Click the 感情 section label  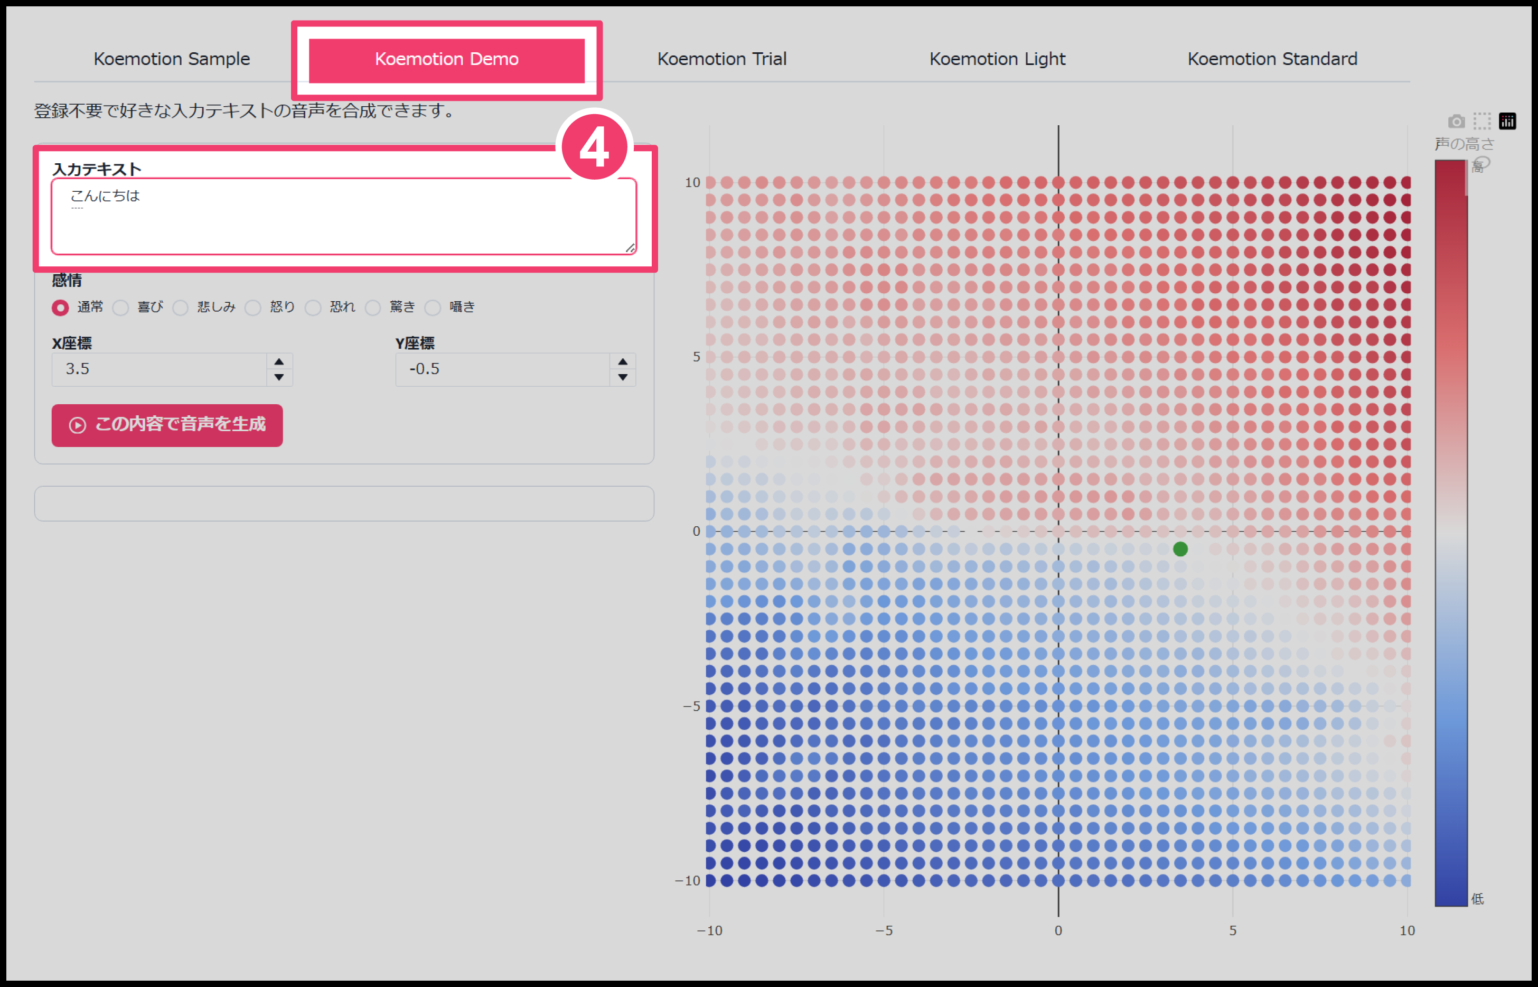click(67, 280)
